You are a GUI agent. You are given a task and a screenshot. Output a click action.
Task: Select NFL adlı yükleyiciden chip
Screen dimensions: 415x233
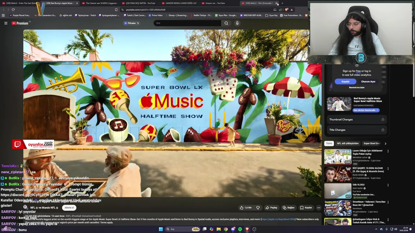pos(348,143)
